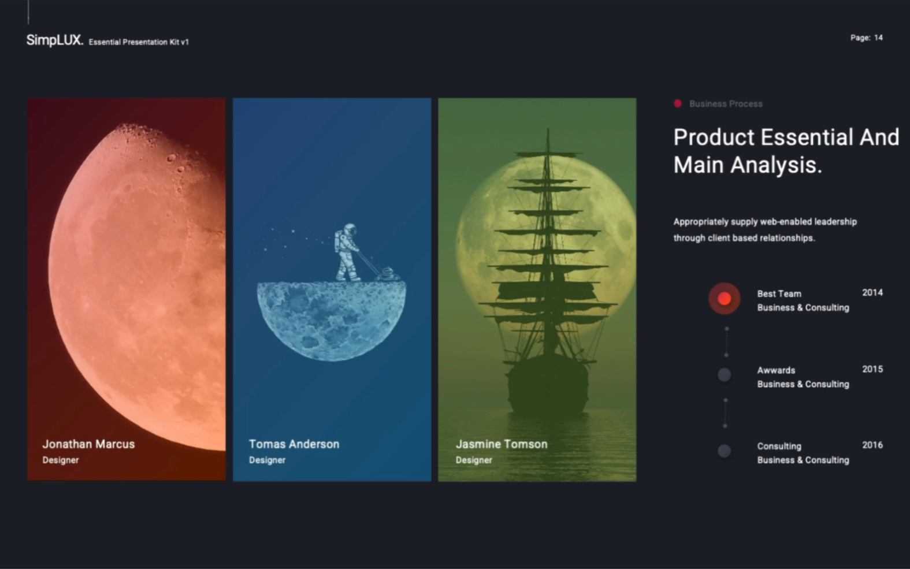Click the 'Best Team' timeline title
910x569 pixels.
click(779, 294)
